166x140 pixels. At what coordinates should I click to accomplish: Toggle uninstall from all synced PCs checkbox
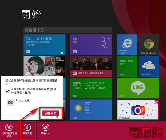8,91
